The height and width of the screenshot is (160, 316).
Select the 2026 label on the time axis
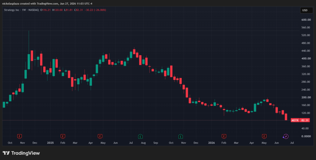coord(211,143)
